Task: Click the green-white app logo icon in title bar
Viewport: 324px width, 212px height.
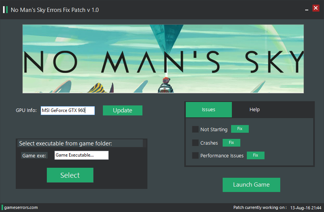Action: pos(5,10)
